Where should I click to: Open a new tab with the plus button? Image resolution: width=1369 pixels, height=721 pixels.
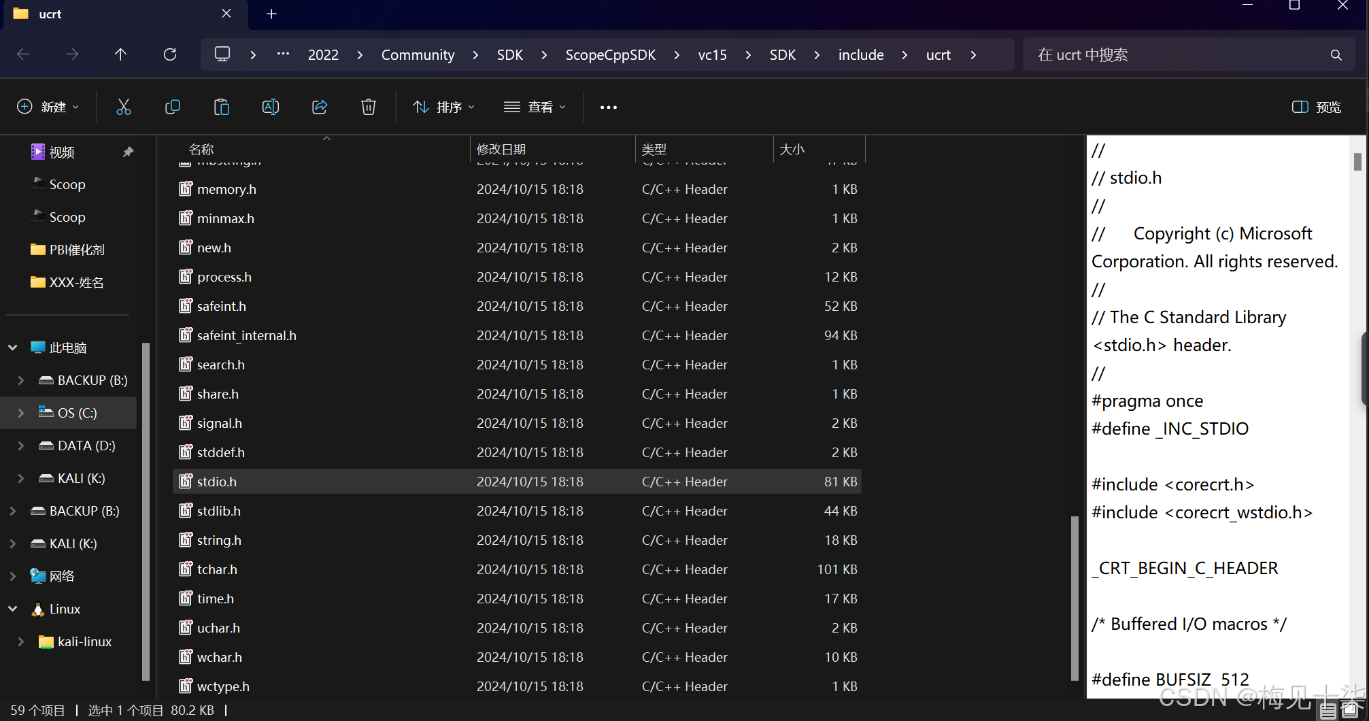pos(271,14)
